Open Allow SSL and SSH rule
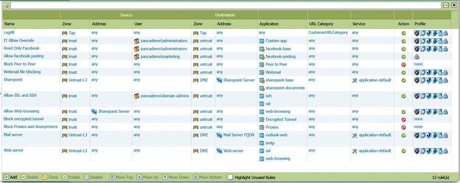Viewport: 460px width, 183px height. (x=20, y=95)
